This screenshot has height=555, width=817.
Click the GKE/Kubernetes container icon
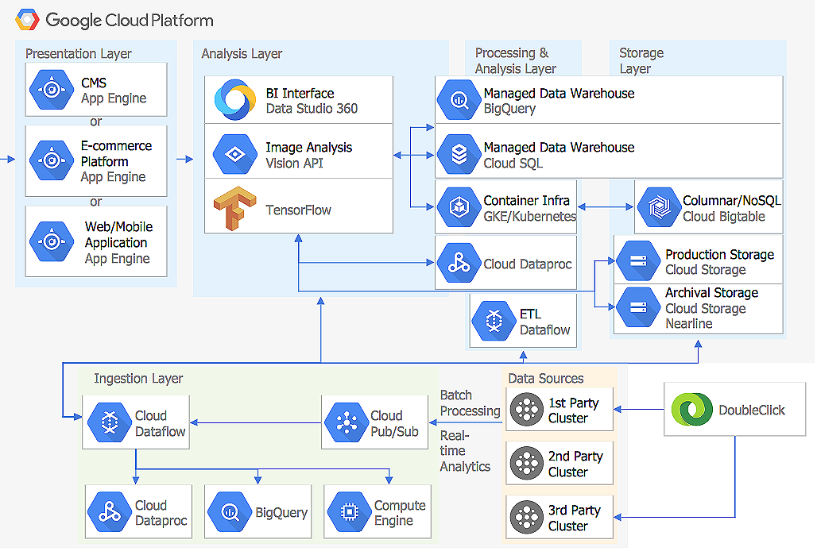(459, 209)
